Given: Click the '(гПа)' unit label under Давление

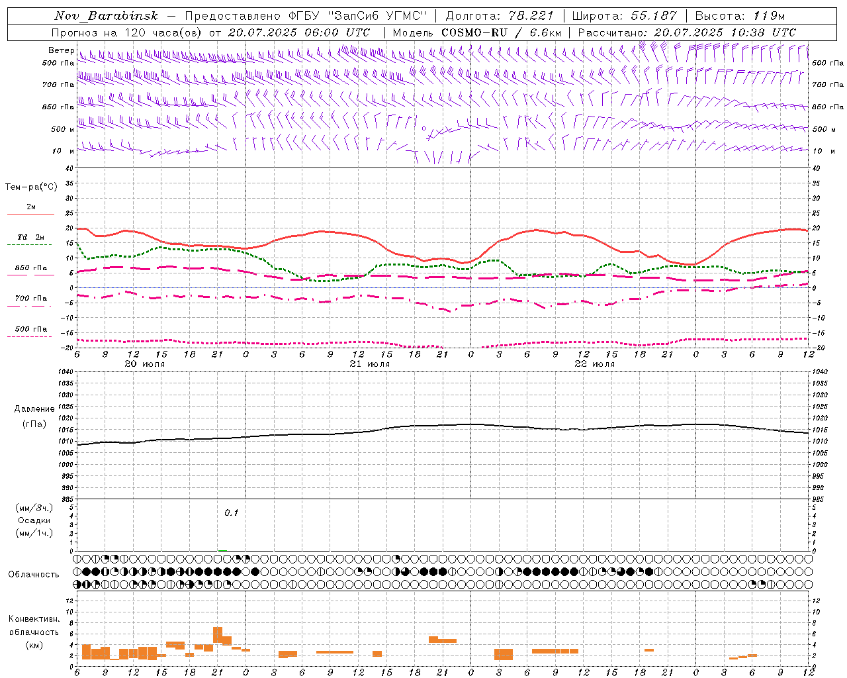Looking at the screenshot, I should pos(33,424).
